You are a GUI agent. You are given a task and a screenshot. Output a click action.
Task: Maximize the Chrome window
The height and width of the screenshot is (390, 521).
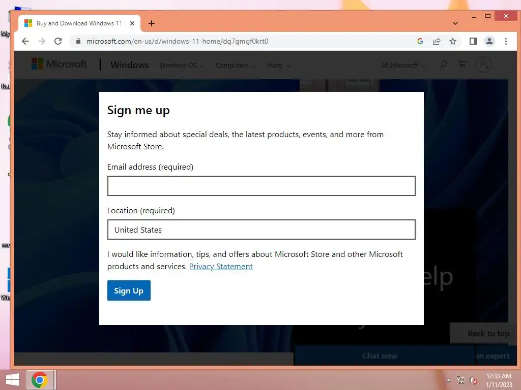click(x=488, y=16)
